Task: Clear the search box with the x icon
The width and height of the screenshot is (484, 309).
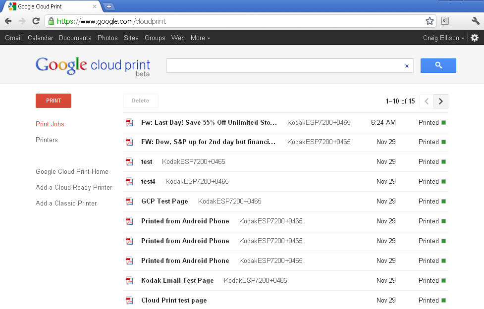Action: [407, 66]
